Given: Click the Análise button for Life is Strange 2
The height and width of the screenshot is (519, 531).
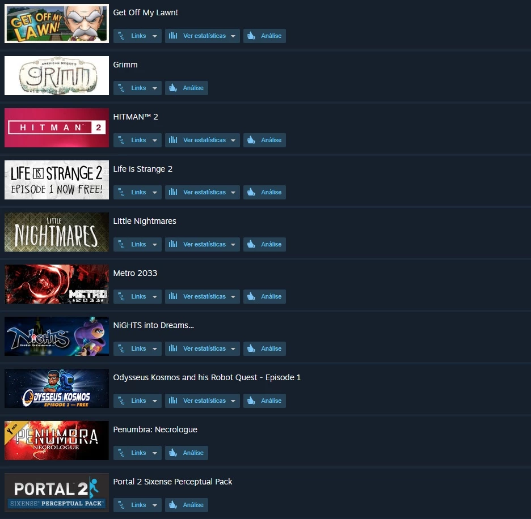Looking at the screenshot, I should click(x=264, y=192).
